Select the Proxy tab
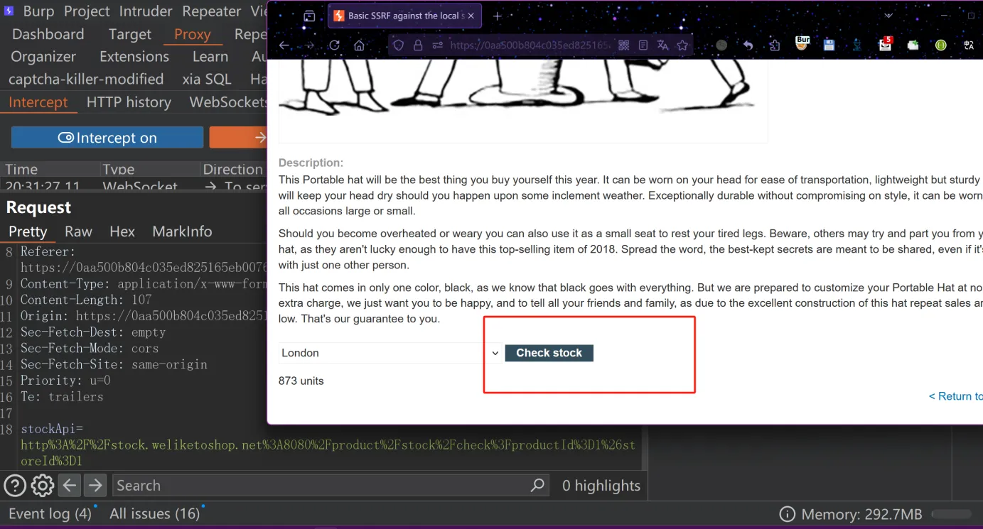The height and width of the screenshot is (529, 983). (193, 34)
